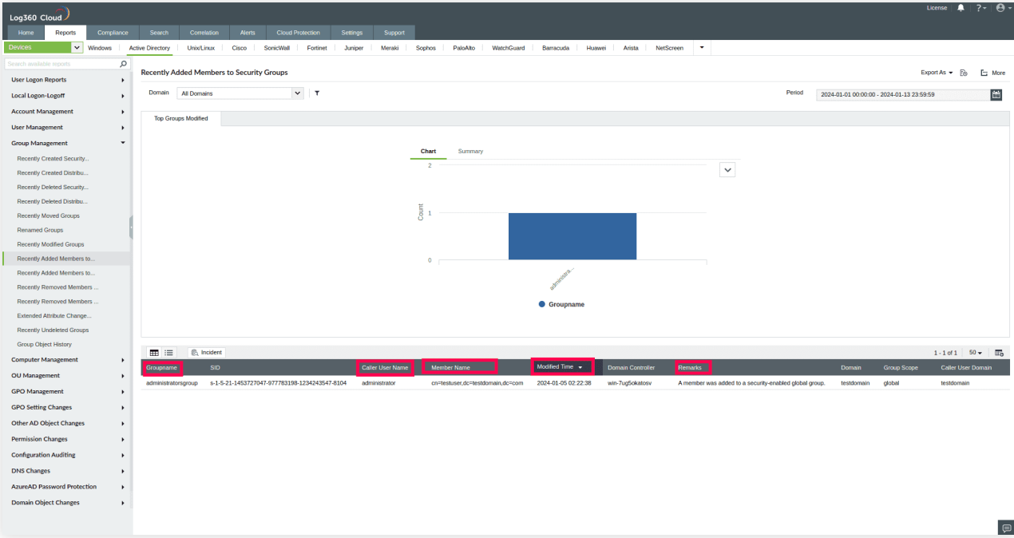Expand User Logon Reports in sidebar
The image size is (1014, 538).
65,80
